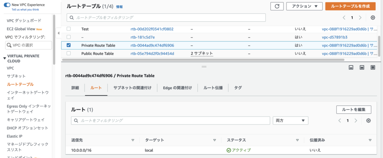Select the ルート tab
The height and width of the screenshot is (158, 383).
[x=96, y=88]
